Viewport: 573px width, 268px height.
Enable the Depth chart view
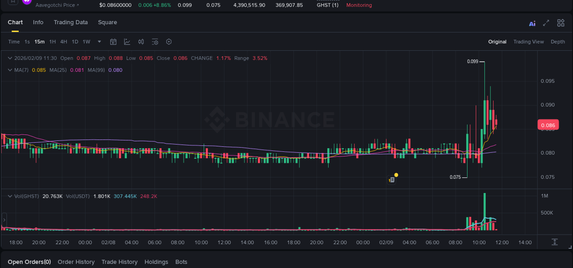[x=557, y=42]
